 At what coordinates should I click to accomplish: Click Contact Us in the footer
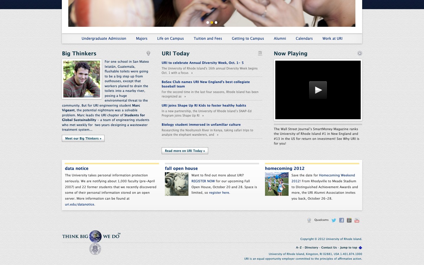pyautogui.click(x=329, y=248)
